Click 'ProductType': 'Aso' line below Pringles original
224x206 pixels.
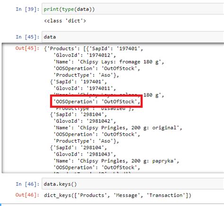(x=86, y=141)
